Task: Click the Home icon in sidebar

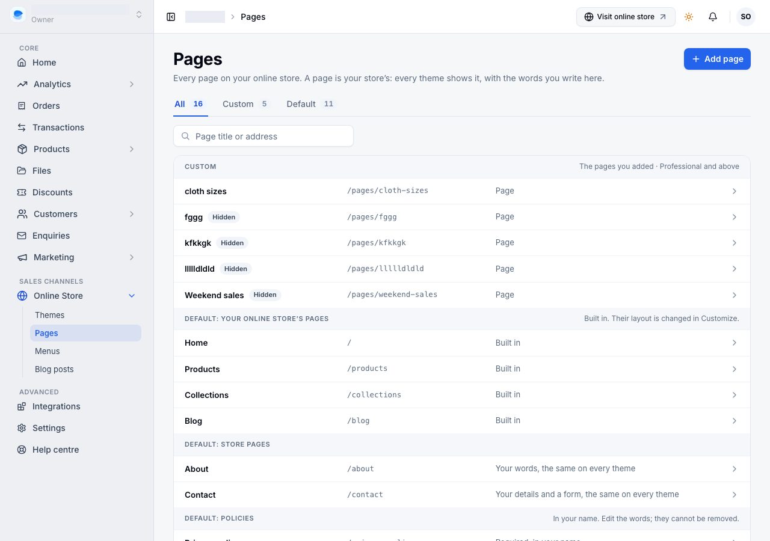Action: click(x=22, y=63)
